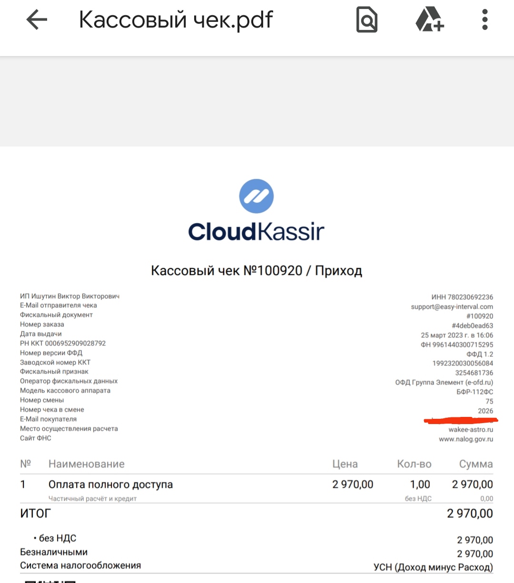This screenshot has height=583, width=514.
Task: Select the order number #4deb0ead63
Action: 472,326
